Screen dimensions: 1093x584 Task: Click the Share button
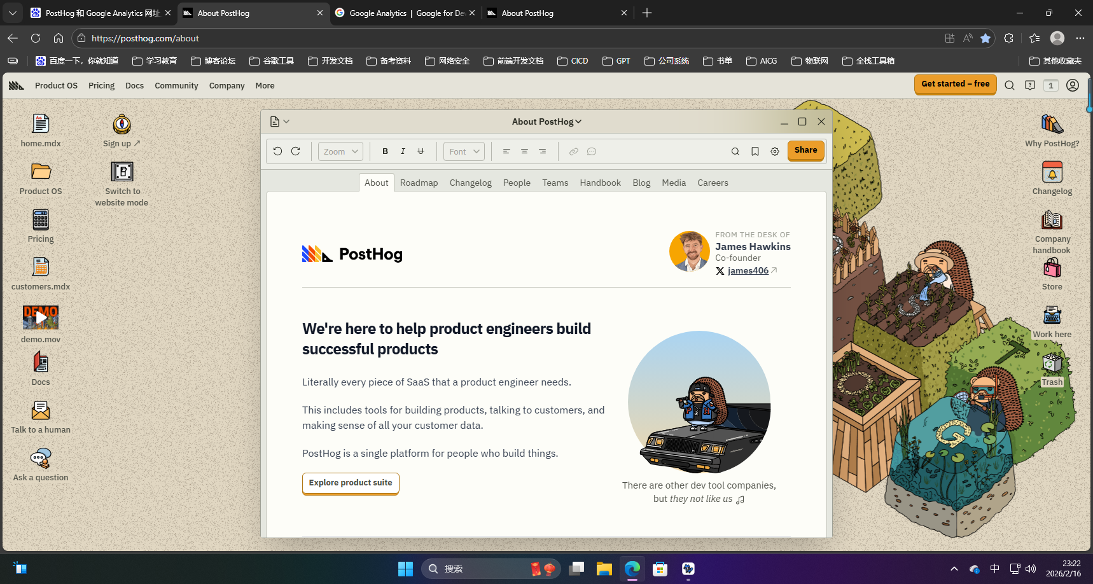click(806, 151)
